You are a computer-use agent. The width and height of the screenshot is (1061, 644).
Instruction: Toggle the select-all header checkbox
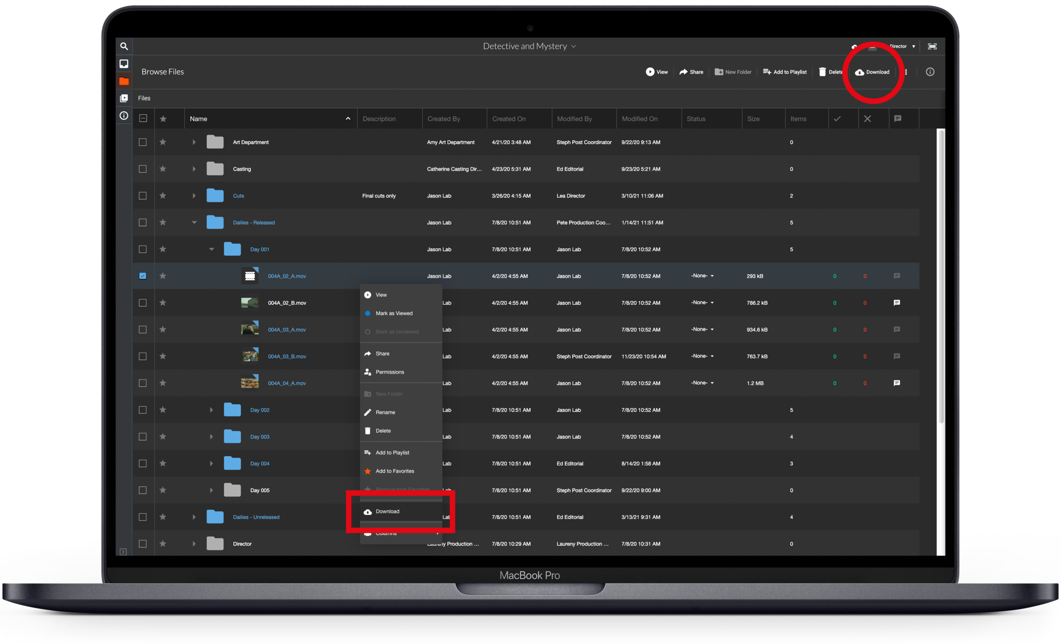(x=143, y=118)
